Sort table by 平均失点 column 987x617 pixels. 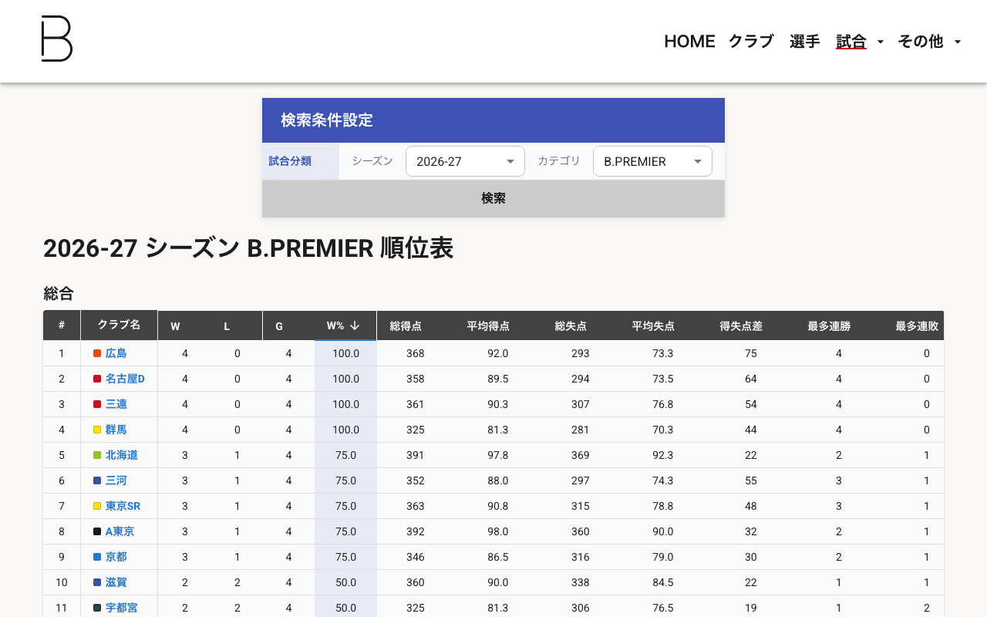653,326
